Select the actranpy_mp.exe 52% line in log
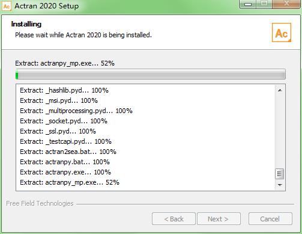The width and height of the screenshot is (302, 234). [70, 182]
